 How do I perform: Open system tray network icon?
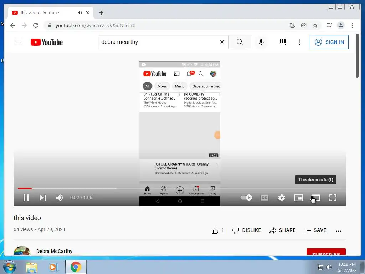coord(320,268)
